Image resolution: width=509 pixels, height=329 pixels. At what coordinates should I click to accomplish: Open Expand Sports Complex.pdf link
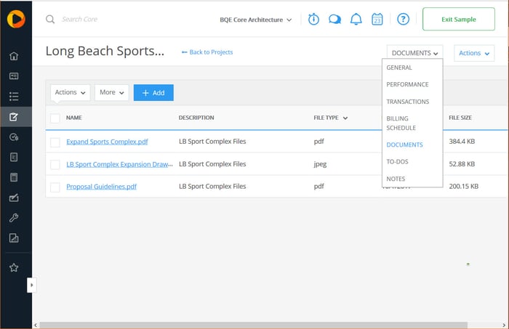[x=107, y=142]
